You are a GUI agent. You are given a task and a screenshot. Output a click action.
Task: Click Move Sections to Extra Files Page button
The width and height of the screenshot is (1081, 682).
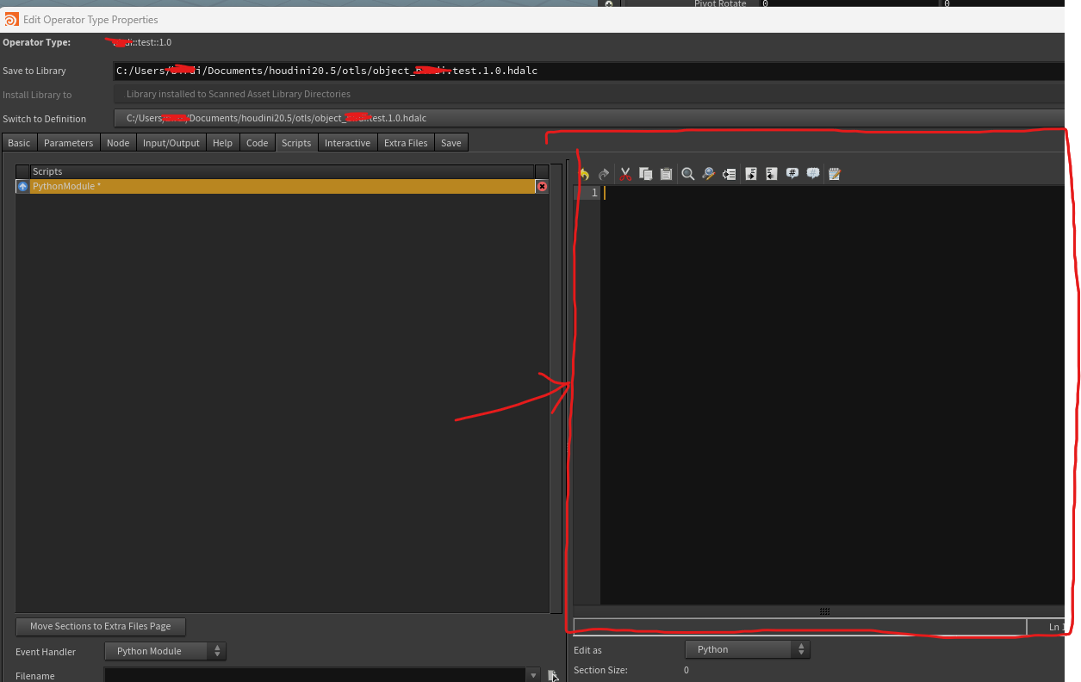coord(101,626)
